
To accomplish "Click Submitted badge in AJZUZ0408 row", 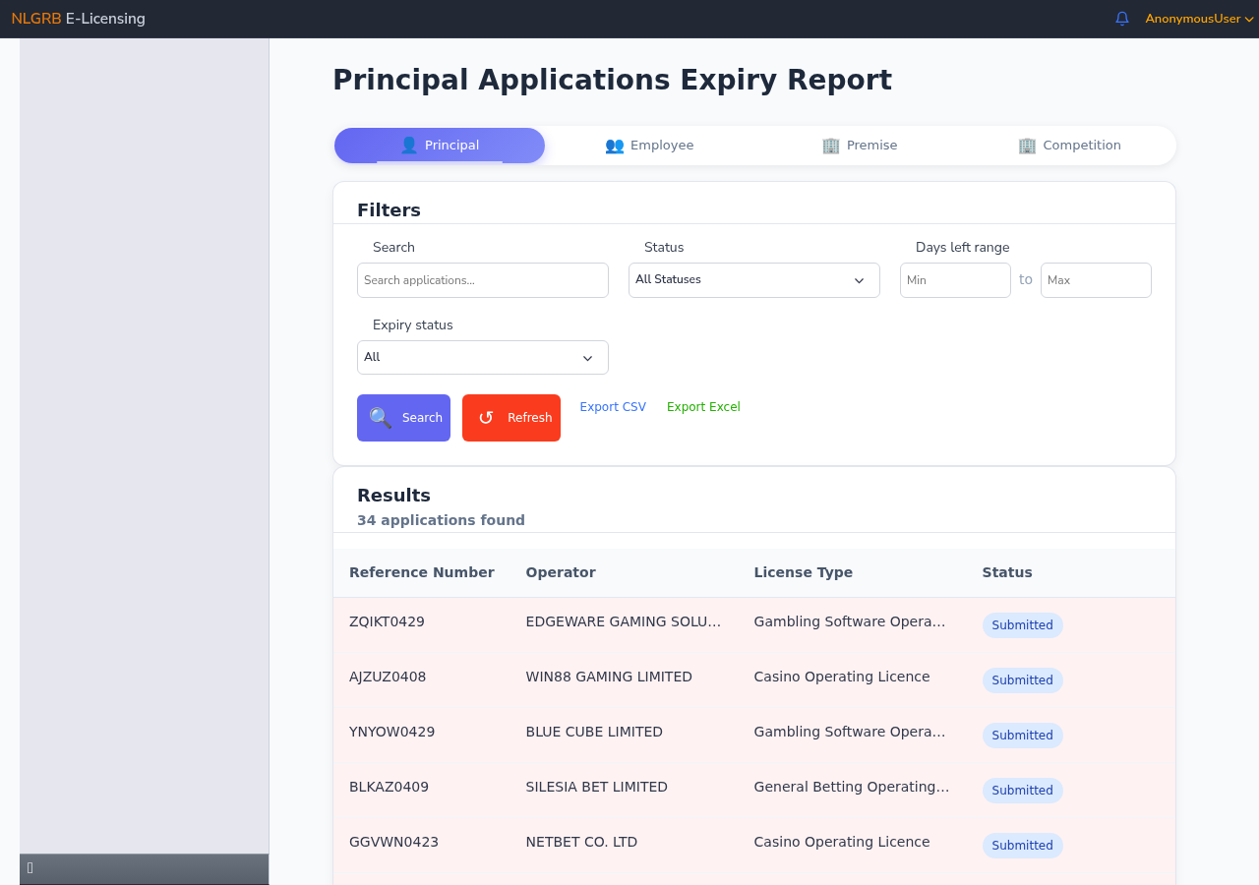I will [1022, 680].
